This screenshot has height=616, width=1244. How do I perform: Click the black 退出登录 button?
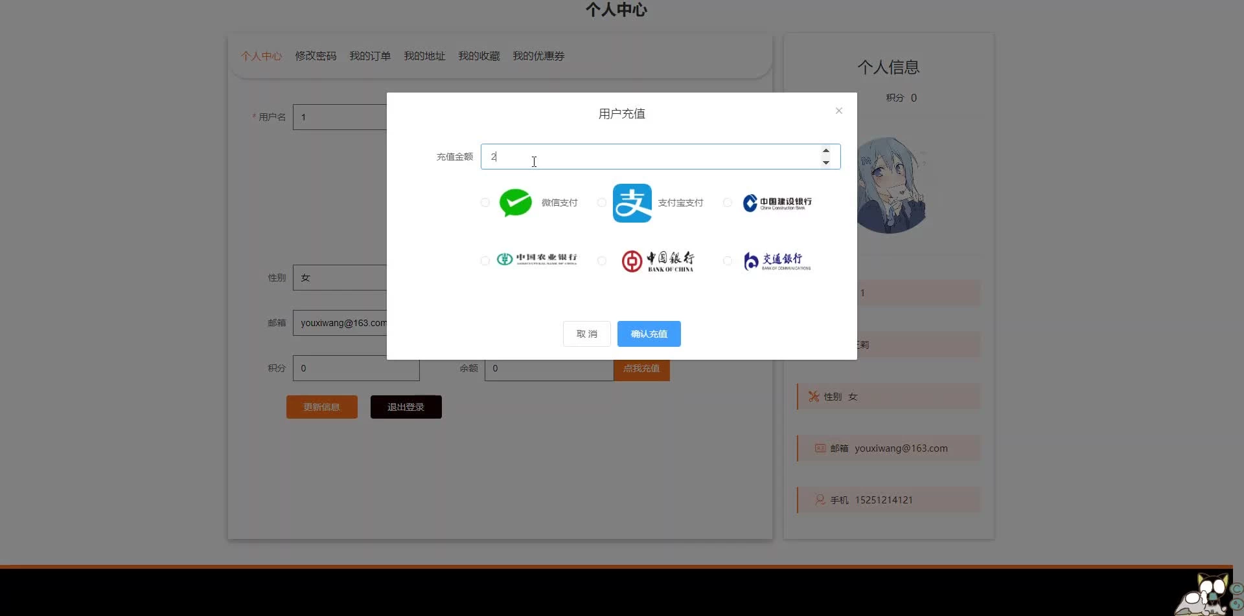click(x=406, y=407)
